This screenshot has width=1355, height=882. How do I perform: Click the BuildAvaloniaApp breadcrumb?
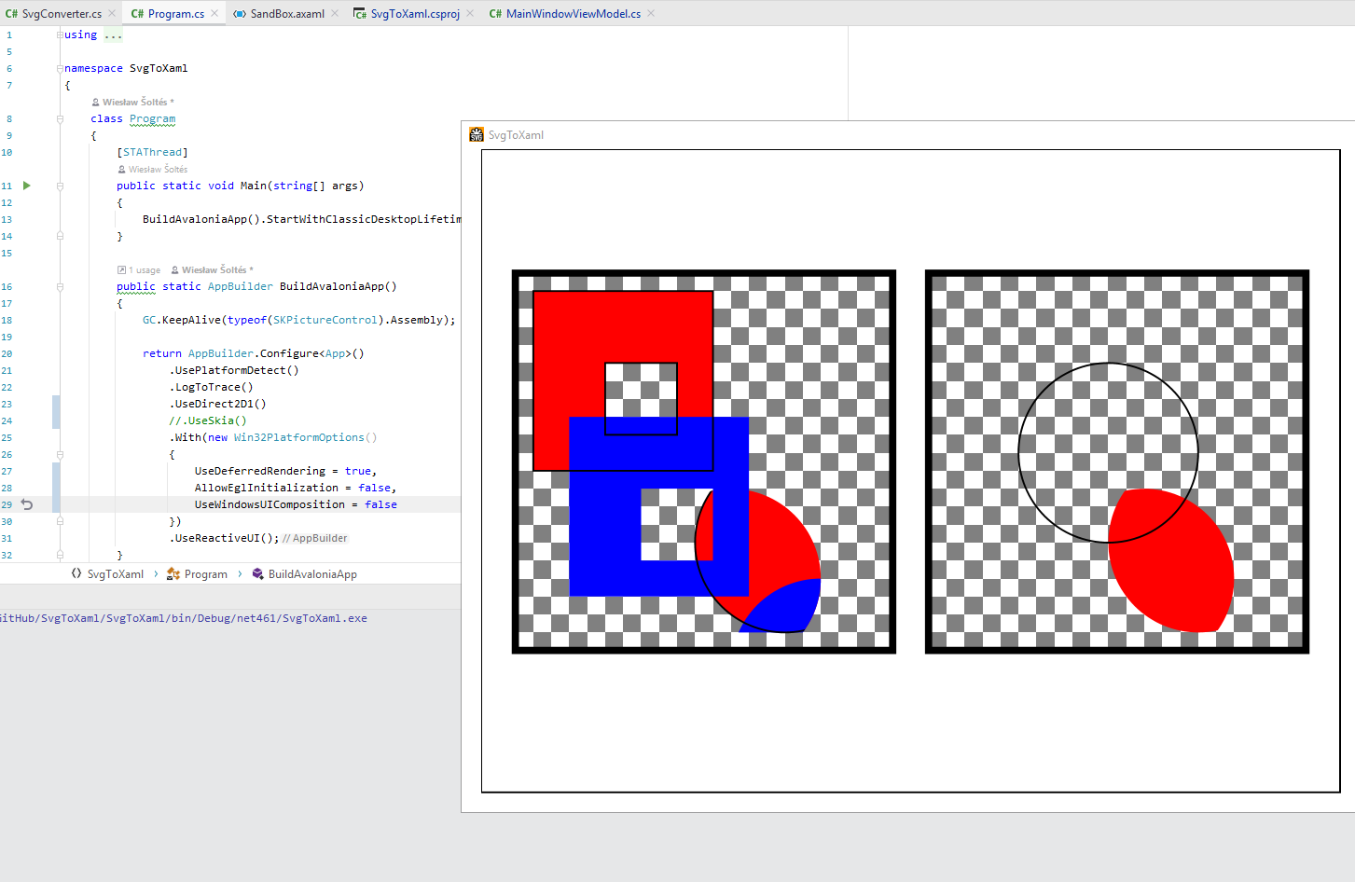click(x=305, y=574)
